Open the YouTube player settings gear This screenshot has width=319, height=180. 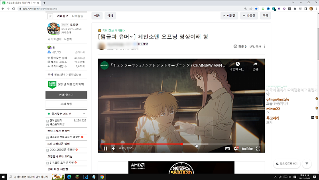pyautogui.click(x=236, y=149)
